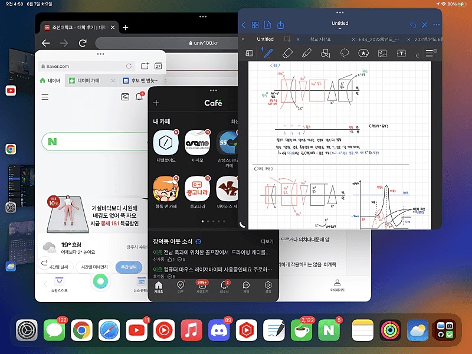Open the 아사모 cafe

tap(198, 146)
